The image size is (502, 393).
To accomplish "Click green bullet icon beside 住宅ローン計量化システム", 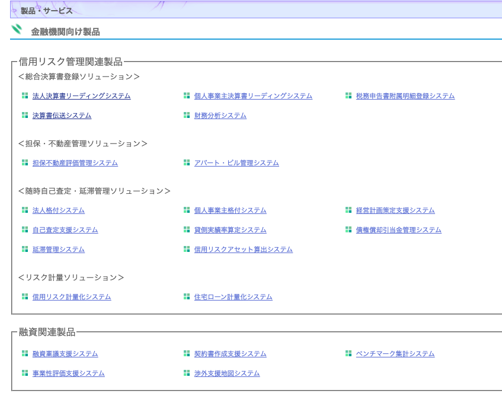I will point(187,296).
